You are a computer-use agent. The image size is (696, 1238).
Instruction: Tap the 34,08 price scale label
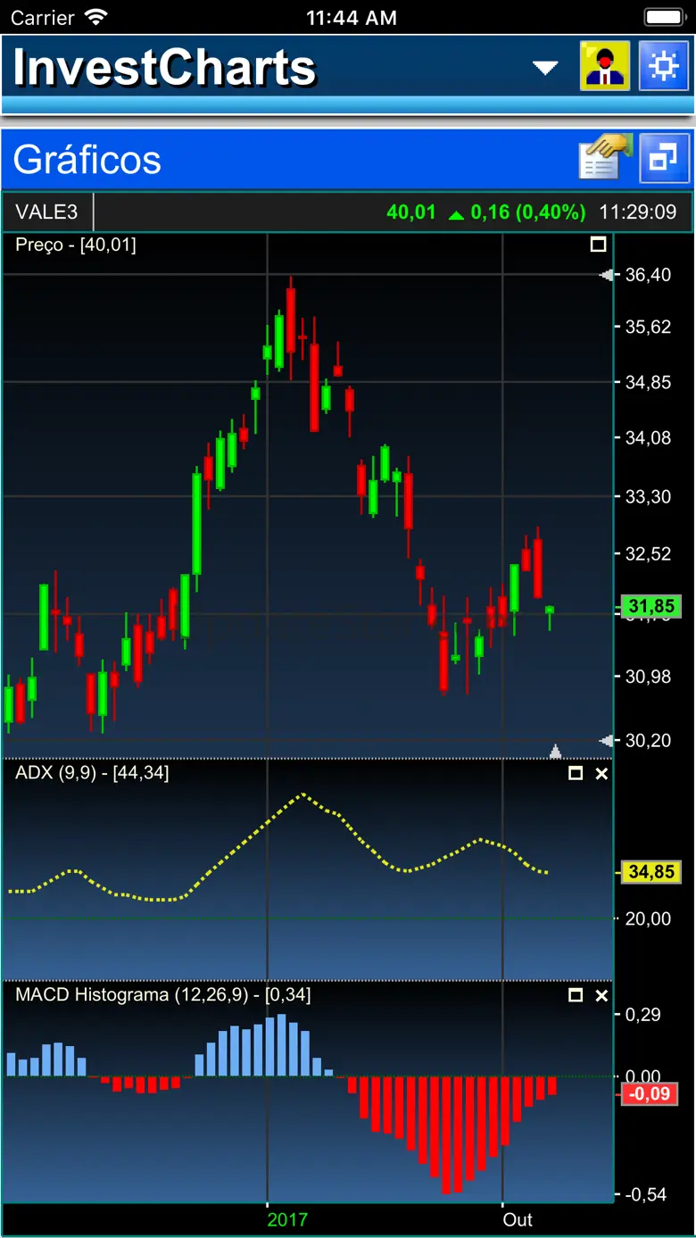pos(649,437)
